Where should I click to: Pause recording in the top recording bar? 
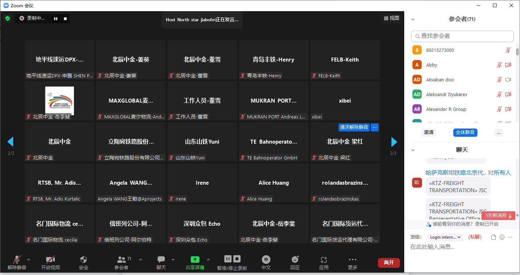(56, 18)
